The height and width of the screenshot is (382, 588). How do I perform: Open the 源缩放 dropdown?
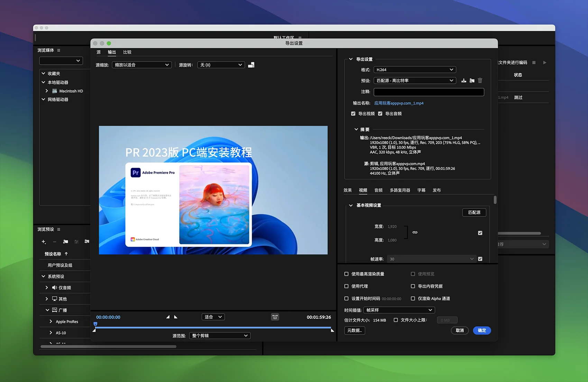coord(142,65)
